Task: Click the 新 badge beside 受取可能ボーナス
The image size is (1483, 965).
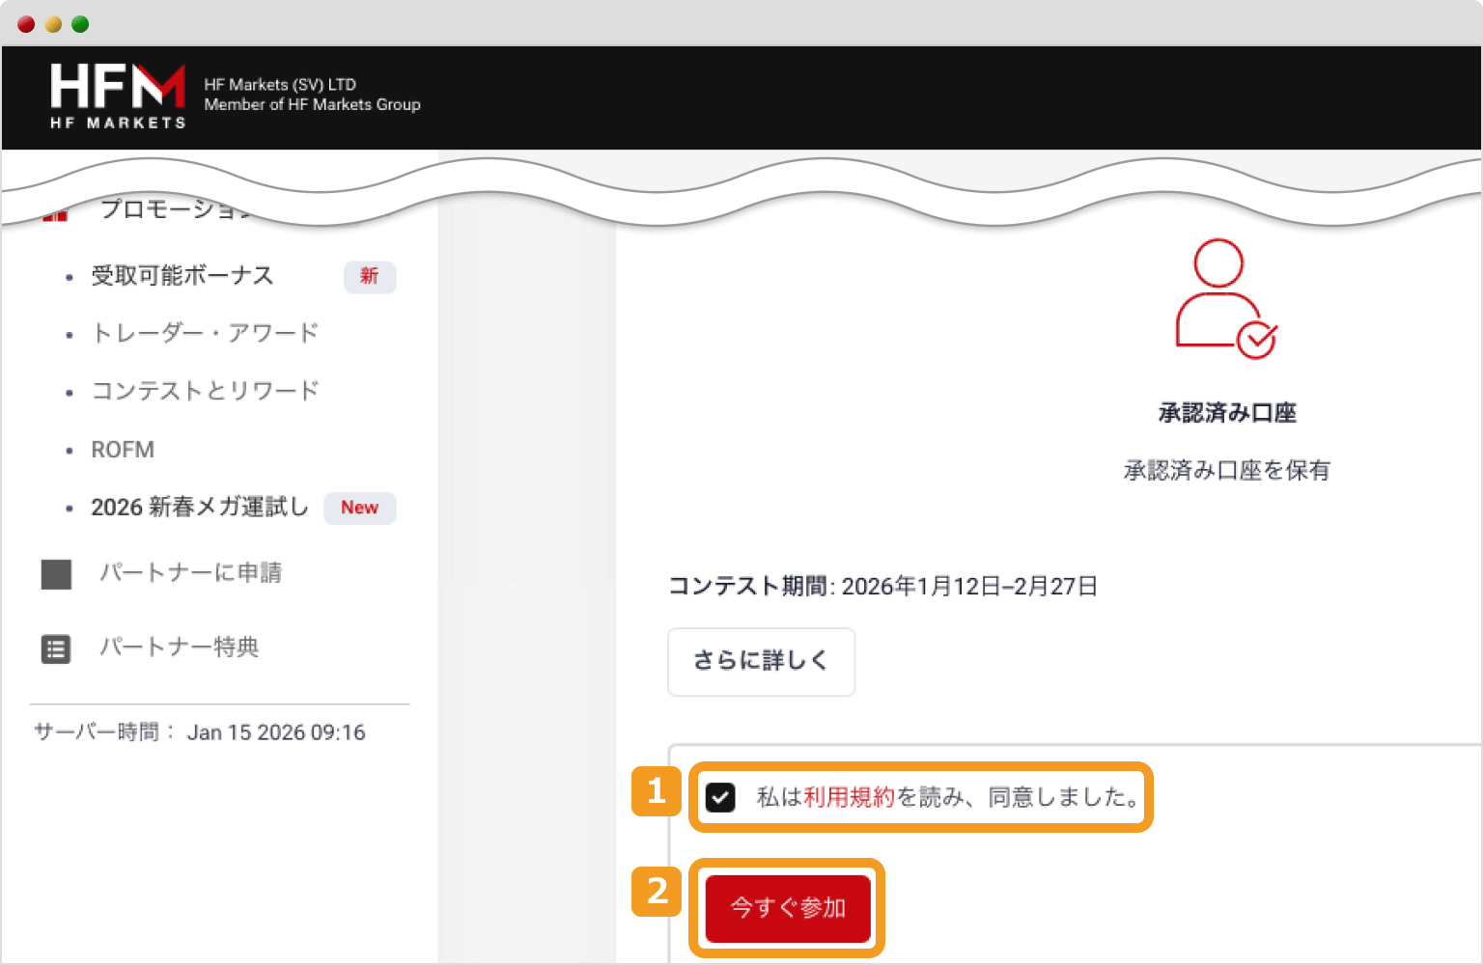Action: tap(370, 277)
